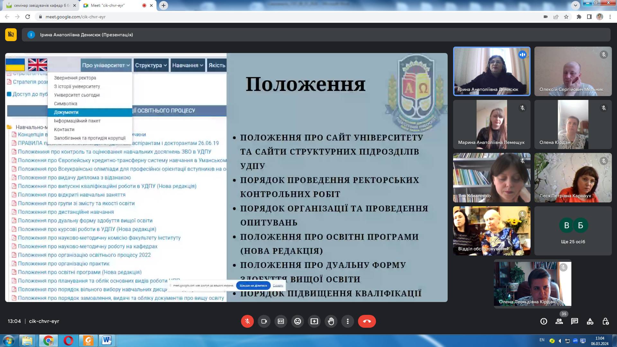The image size is (617, 347).
Task: Open the activities panel
Action: pyautogui.click(x=590, y=321)
